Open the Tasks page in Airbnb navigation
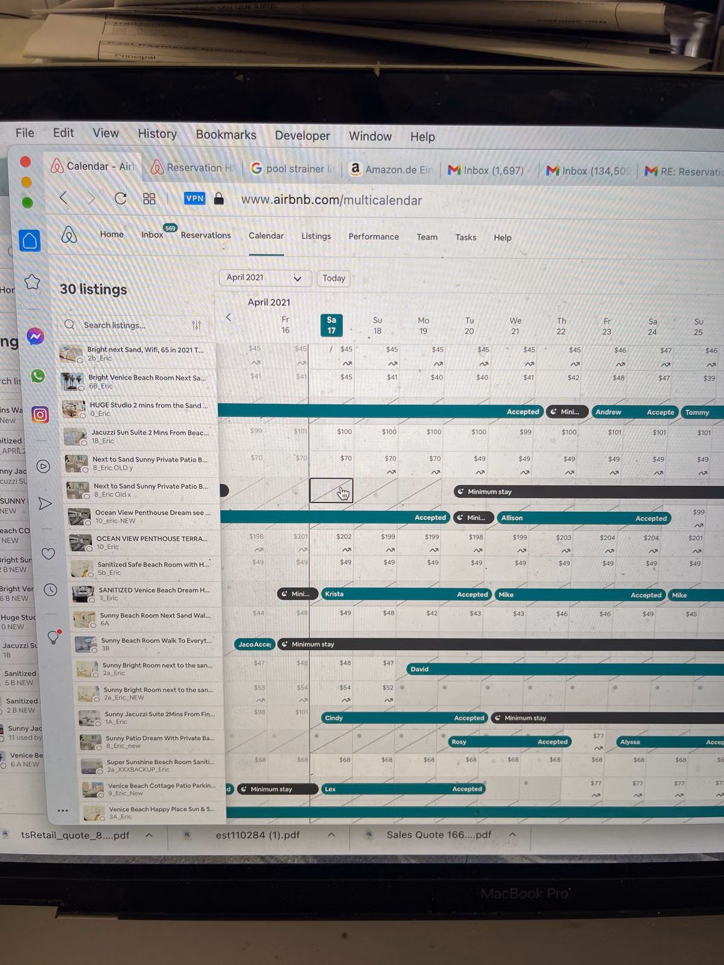The height and width of the screenshot is (965, 724). 466,238
